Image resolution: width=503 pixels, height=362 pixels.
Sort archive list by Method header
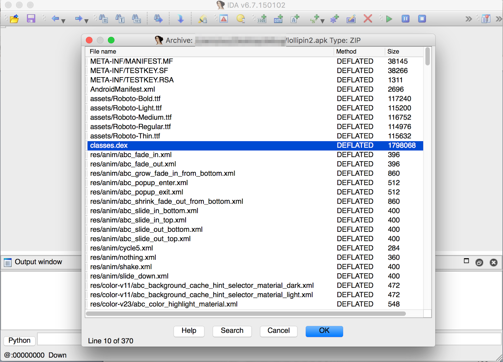(359, 51)
